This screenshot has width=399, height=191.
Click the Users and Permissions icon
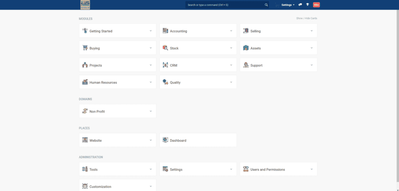point(246,169)
